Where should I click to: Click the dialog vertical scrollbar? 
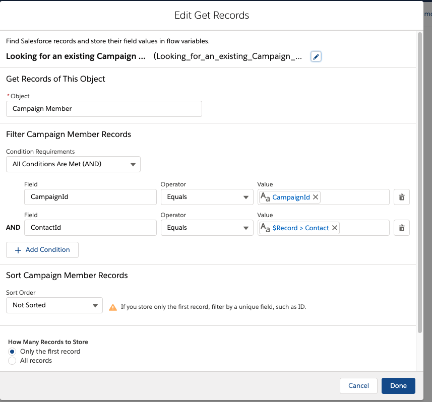point(419,182)
